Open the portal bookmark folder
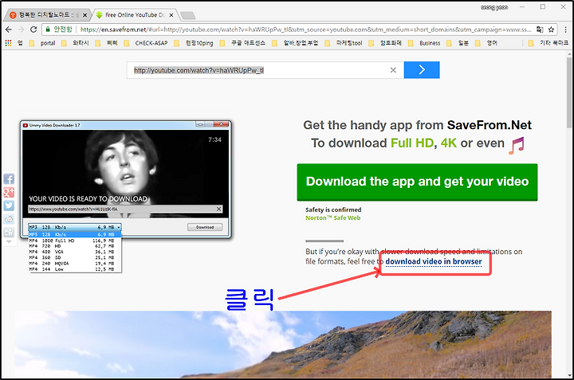This screenshot has width=574, height=380. coord(42,43)
